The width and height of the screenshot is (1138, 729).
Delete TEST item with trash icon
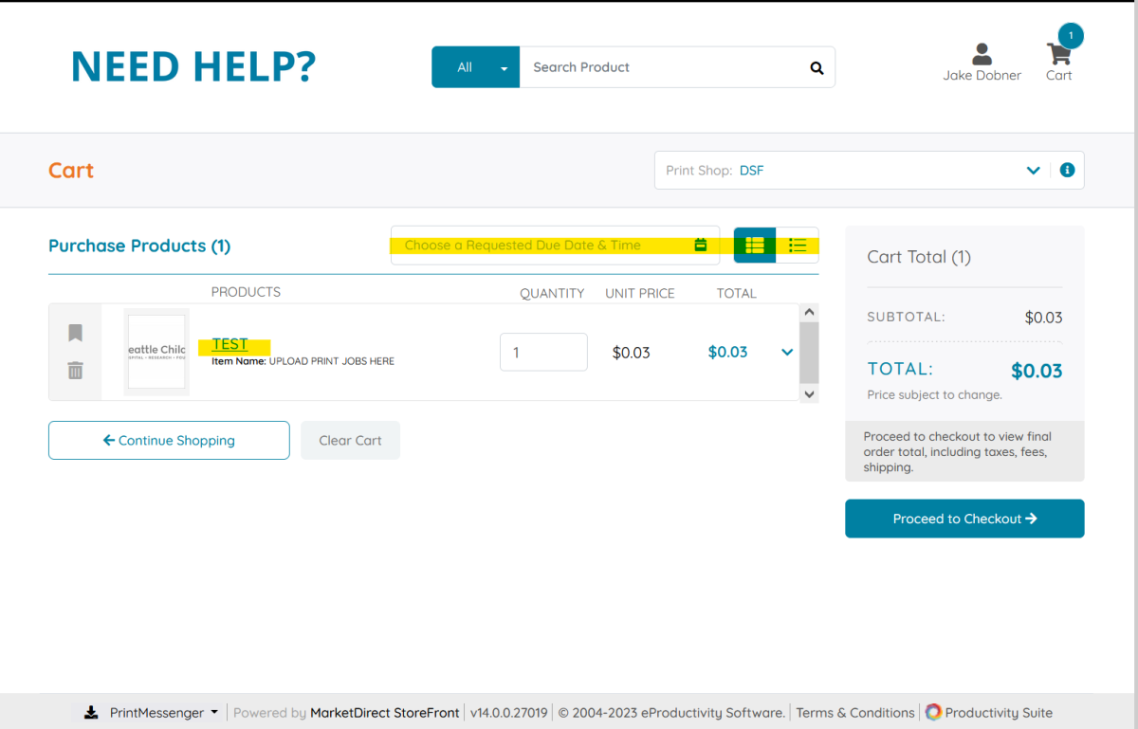76,371
